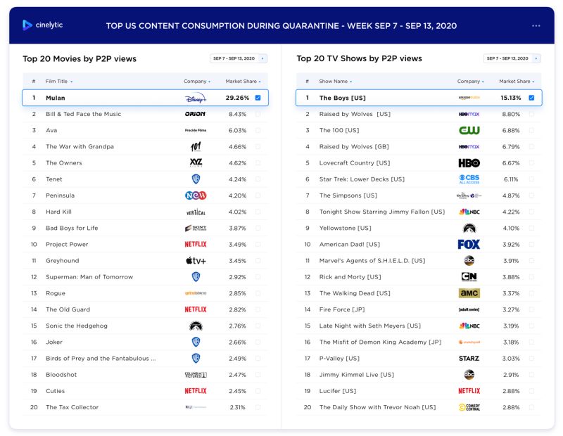
Task: Select the Cuties movie title
Action: point(56,391)
